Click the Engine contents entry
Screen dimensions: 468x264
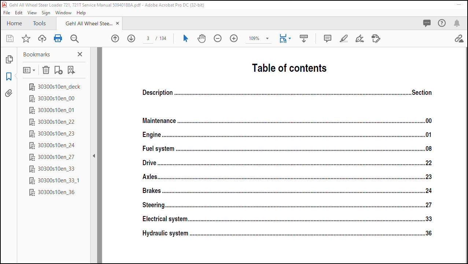(x=287, y=135)
